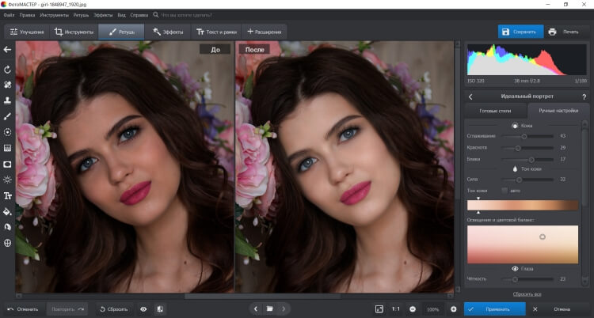Open the folder browser in bottom navigation

click(x=270, y=309)
